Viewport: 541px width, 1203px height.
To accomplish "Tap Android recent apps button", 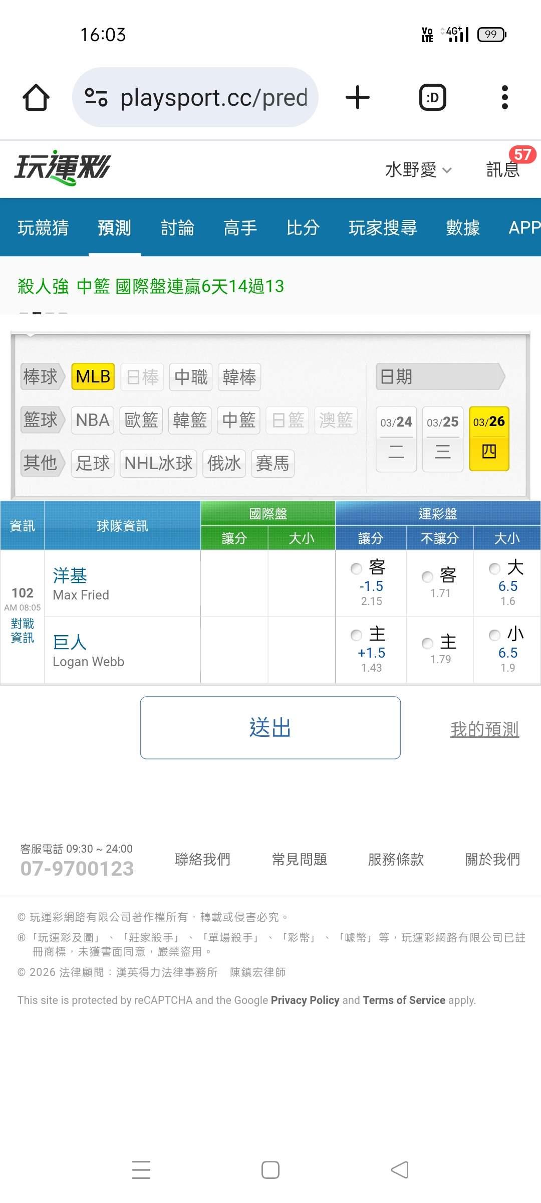I will [x=141, y=1170].
